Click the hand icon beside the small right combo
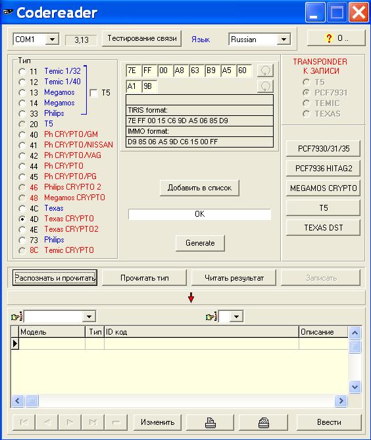 [x=212, y=317]
